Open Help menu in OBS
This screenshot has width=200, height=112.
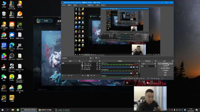click(103, 5)
